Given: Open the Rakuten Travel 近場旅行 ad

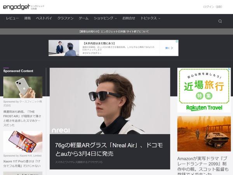Looking at the screenshot, I should tap(204, 90).
